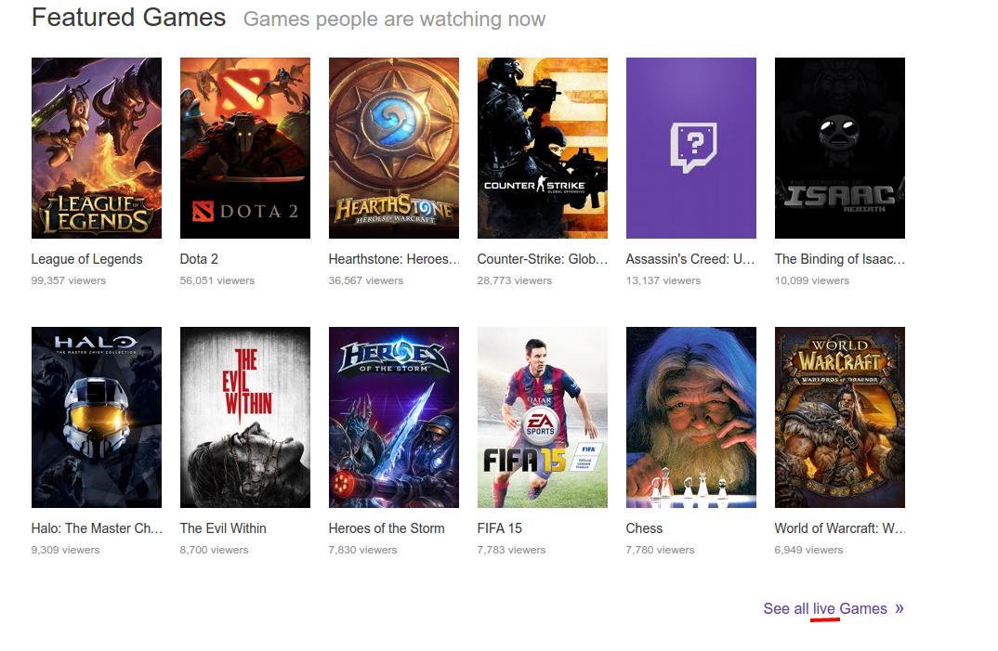Click the Assassin's Creed: U... title link
Image resolution: width=998 pixels, height=651 pixels.
pos(689,259)
